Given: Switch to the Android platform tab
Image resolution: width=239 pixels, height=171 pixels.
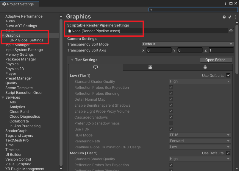Looking at the screenshot, I should (x=205, y=68).
